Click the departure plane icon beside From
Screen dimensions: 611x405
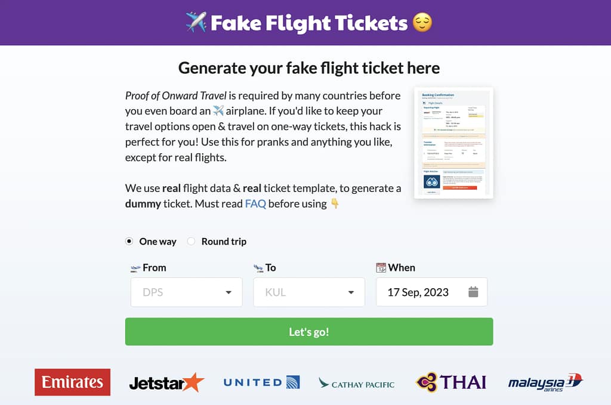point(135,267)
